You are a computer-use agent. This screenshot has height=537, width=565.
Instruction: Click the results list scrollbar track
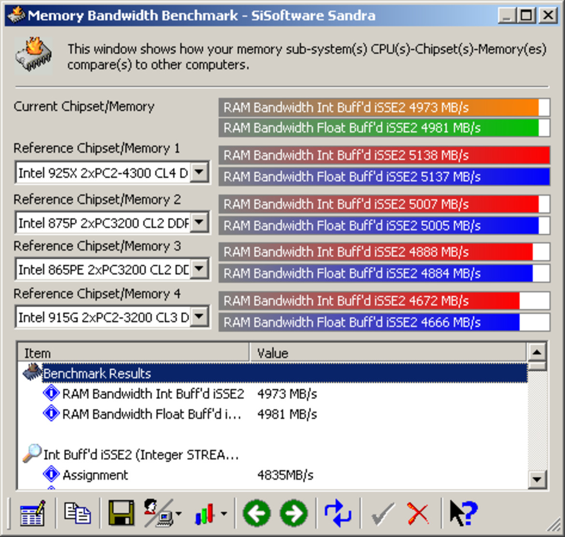(x=537, y=420)
